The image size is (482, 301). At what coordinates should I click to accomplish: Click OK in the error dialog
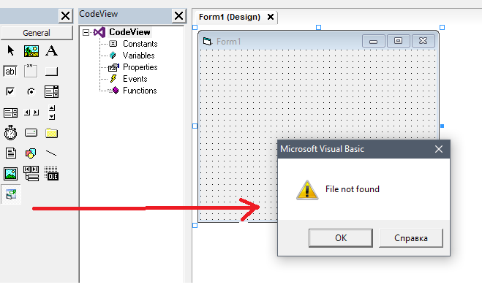click(x=341, y=237)
